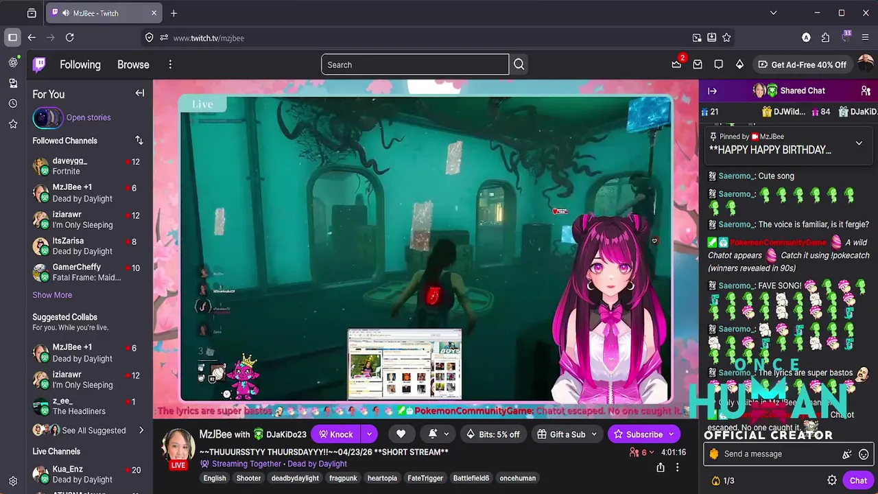Screen dimensions: 878x494
Task: Click the magnifier search button
Action: click(519, 64)
